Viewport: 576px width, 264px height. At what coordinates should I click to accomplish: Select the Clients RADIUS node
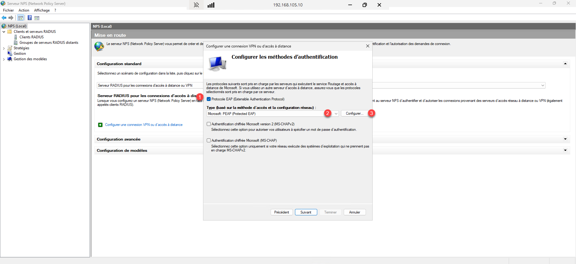click(31, 37)
